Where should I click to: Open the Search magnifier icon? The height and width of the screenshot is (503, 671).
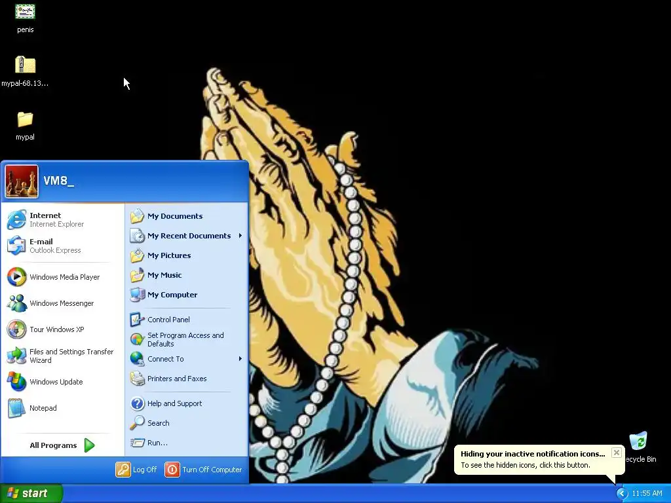pos(138,423)
